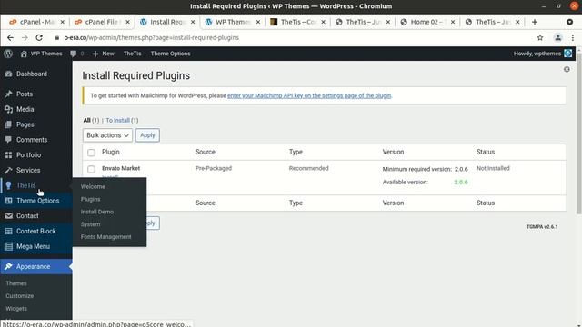Select Plugins in TheTis flyout menu
Image resolution: width=582 pixels, height=327 pixels.
[91, 199]
